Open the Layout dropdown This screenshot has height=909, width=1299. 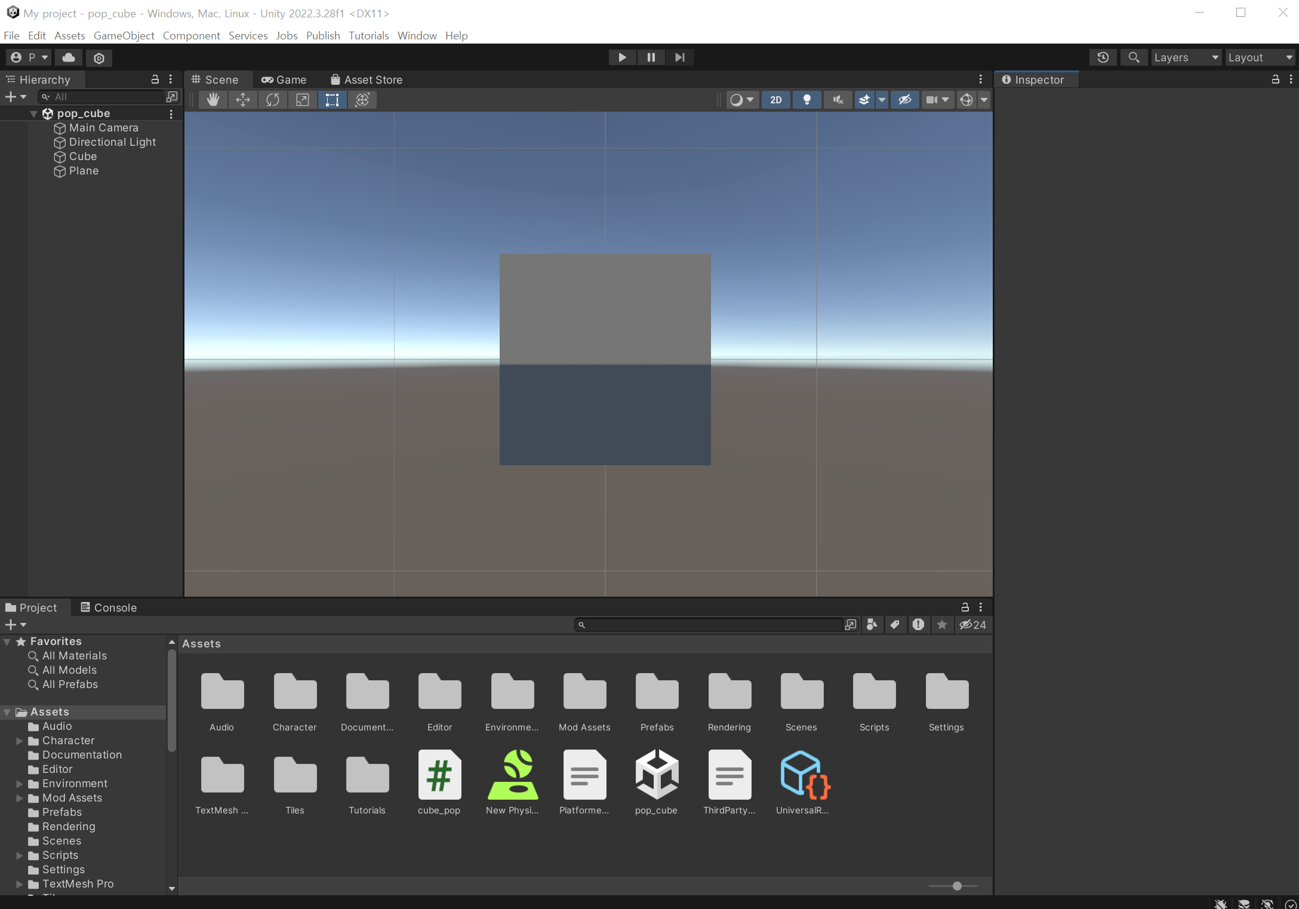pos(1260,57)
